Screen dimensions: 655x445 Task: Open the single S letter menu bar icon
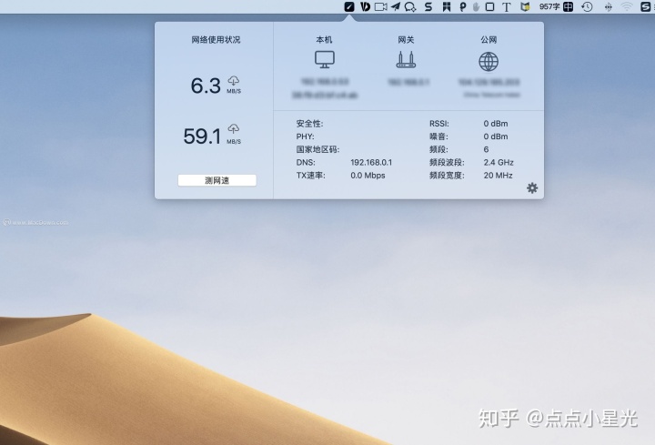(x=428, y=6)
